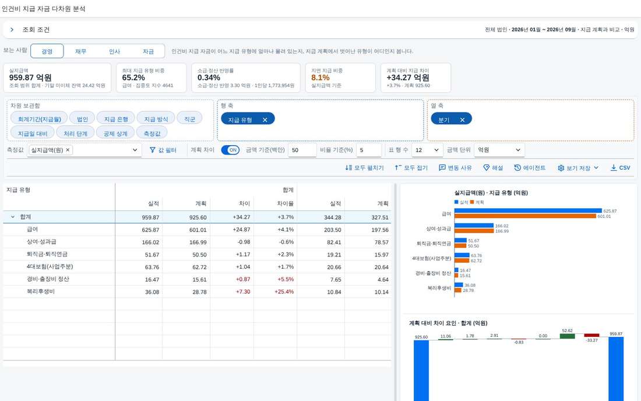Pick the 지급일 대비 dimension chip
The height and width of the screenshot is (401, 641).
(33, 133)
